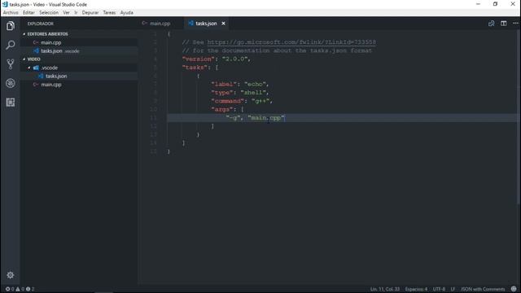521x293 pixels.
Task: Click the Lín. 11, Col. 33 status item
Action: pos(385,289)
